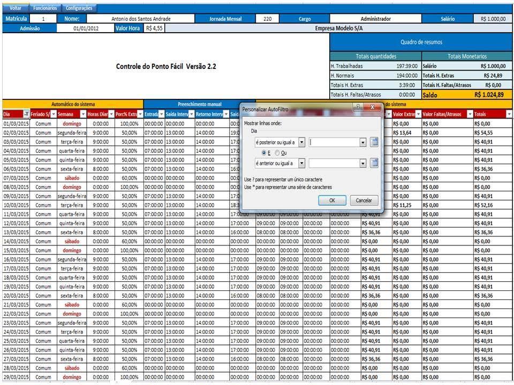
Task: Close the Personalizar AutoFiltro dialog
Action: [372, 107]
